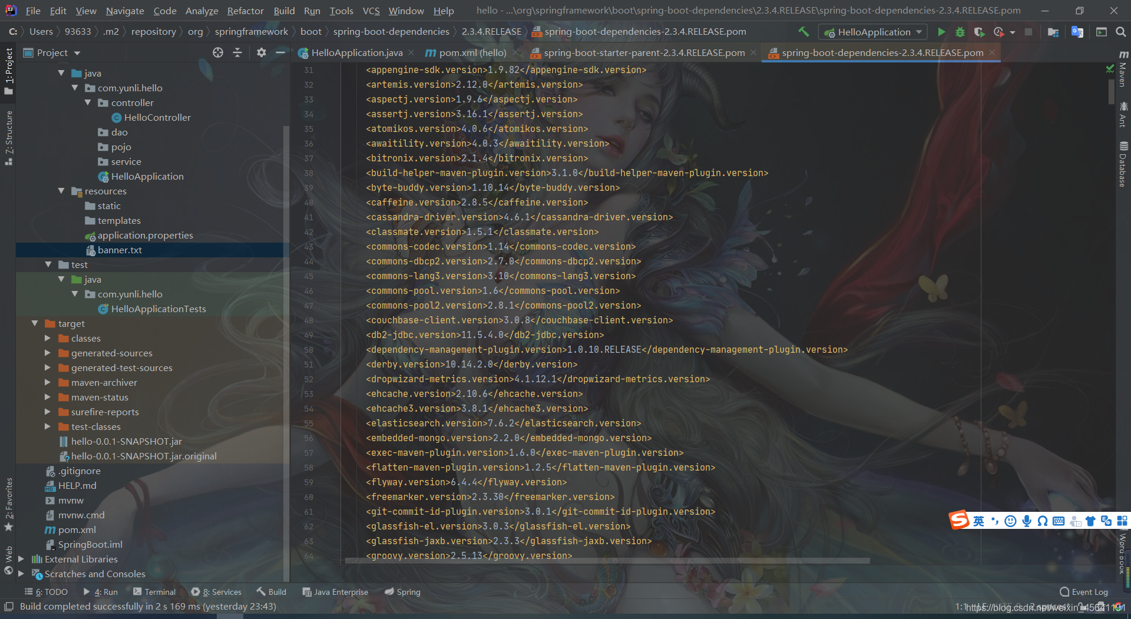Click the Sogou emoji smiley icon
This screenshot has height=619, width=1131.
click(1011, 521)
